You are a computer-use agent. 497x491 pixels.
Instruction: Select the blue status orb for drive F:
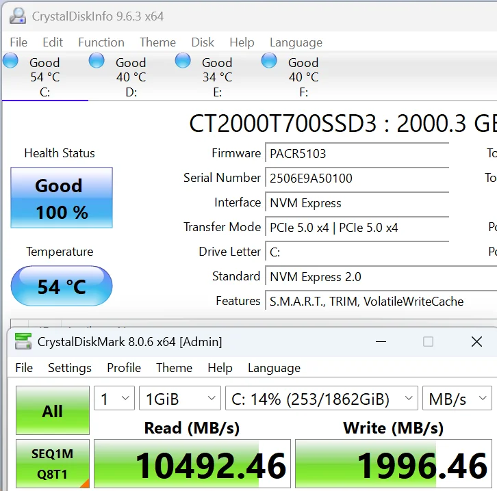269,60
